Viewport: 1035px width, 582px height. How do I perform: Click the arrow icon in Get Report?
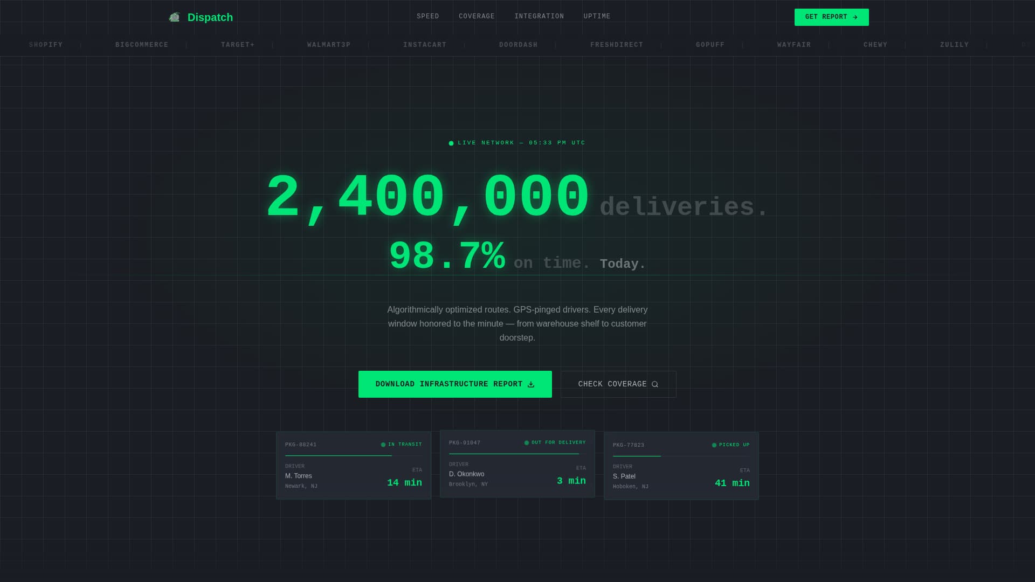pyautogui.click(x=855, y=17)
